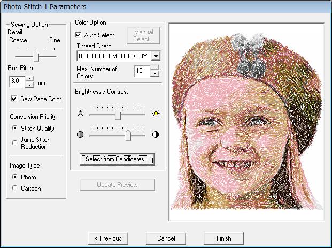The image size is (332, 248).
Task: Click the embroidered portrait preview image
Action: (x=246, y=122)
